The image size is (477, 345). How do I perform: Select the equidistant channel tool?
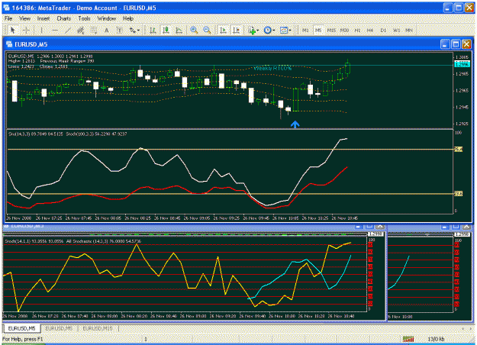[x=81, y=30]
